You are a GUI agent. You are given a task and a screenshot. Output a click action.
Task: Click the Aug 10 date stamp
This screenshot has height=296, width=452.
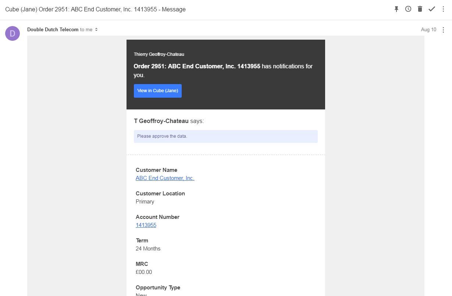point(428,30)
